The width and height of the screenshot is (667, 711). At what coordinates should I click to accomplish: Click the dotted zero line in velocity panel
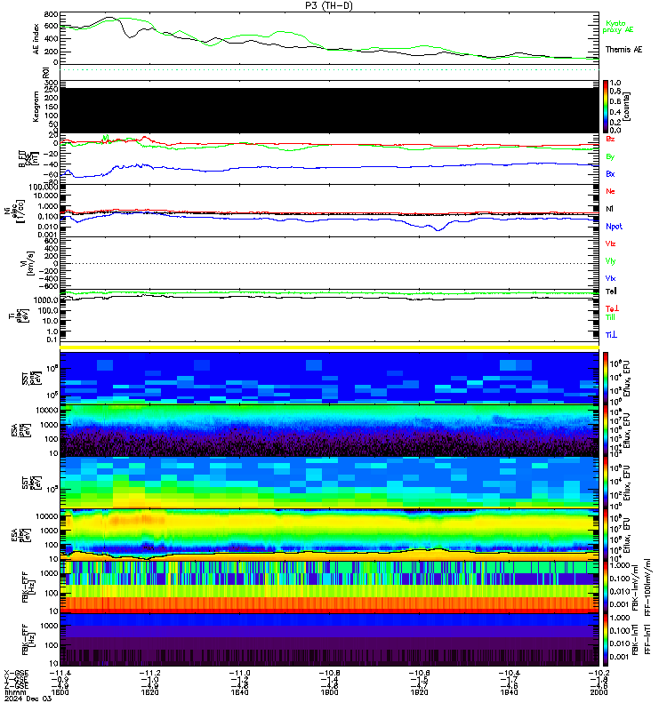coord(329,263)
